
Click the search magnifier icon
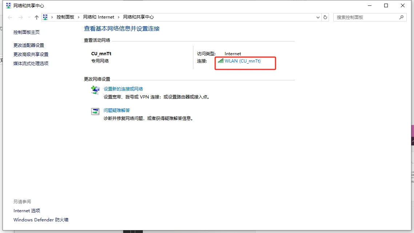click(x=401, y=17)
